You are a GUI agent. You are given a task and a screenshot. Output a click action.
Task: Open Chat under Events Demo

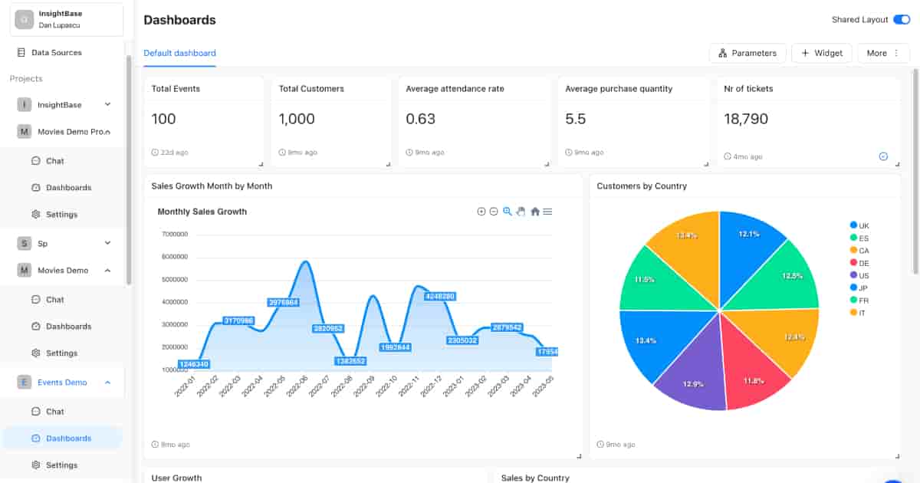[55, 412]
